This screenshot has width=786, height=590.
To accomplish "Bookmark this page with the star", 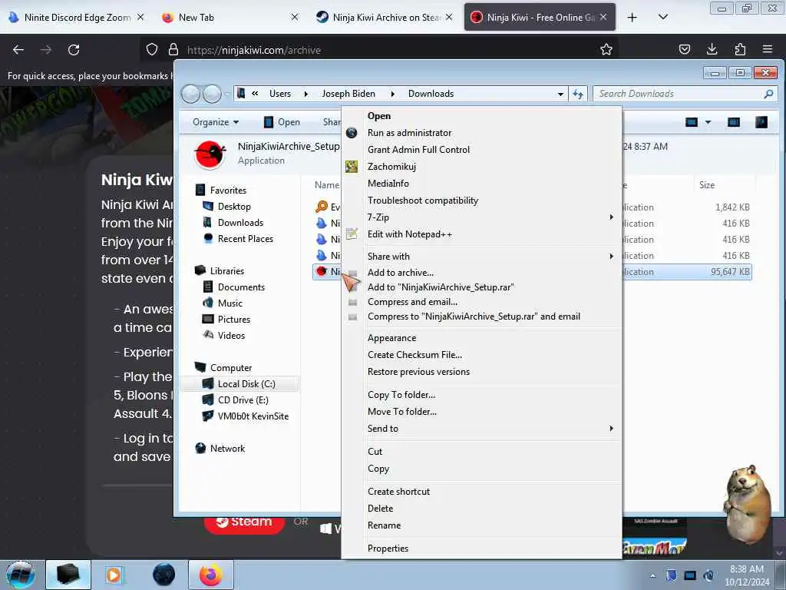I will (606, 49).
